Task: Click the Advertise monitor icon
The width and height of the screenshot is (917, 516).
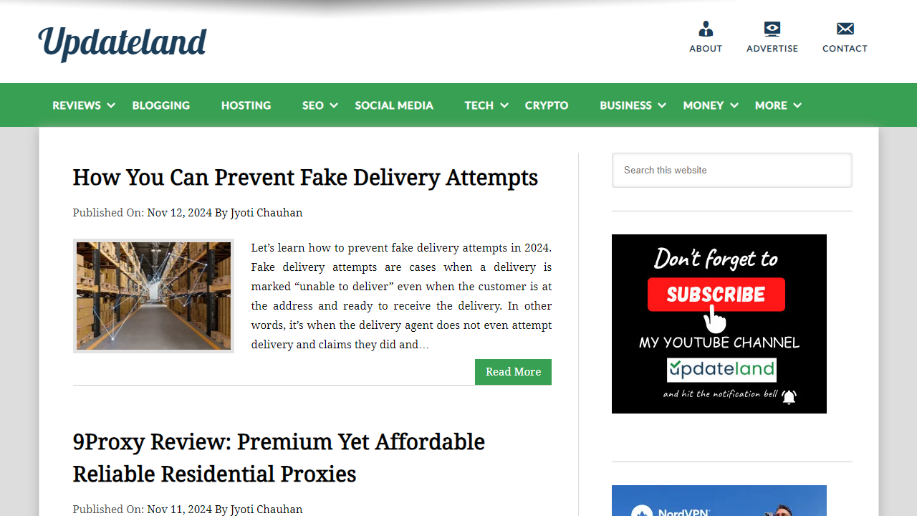Action: tap(772, 29)
